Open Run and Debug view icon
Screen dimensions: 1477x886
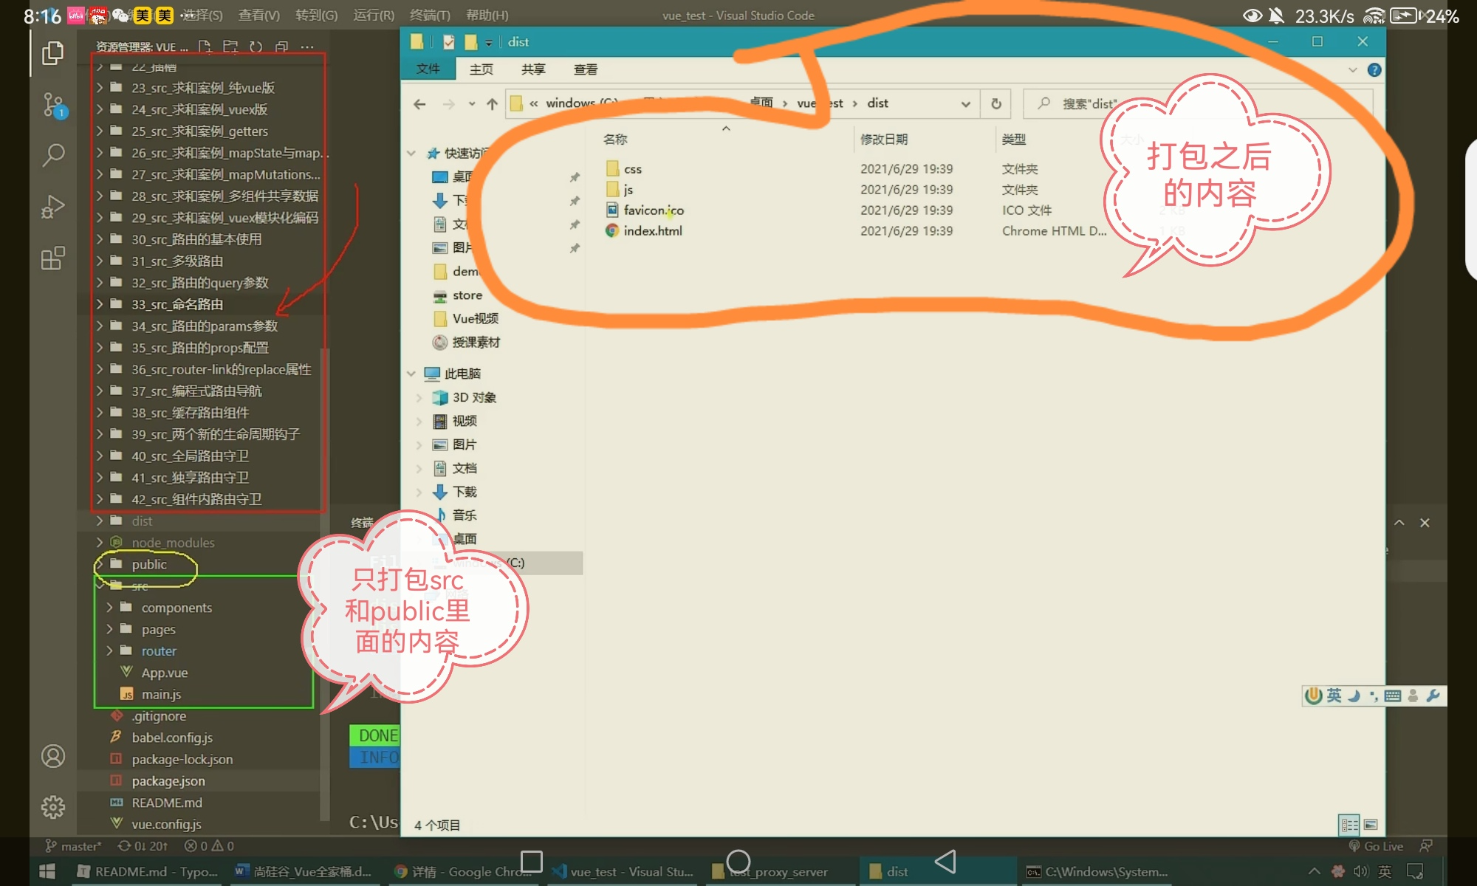(x=52, y=207)
